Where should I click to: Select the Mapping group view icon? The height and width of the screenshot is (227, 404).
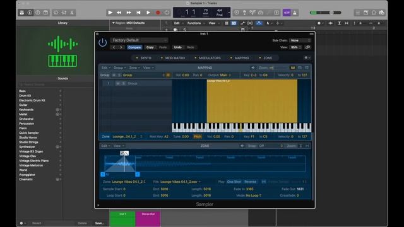pos(300,67)
